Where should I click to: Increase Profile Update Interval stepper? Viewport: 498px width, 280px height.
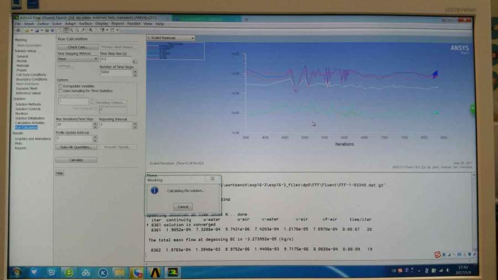tap(95, 137)
